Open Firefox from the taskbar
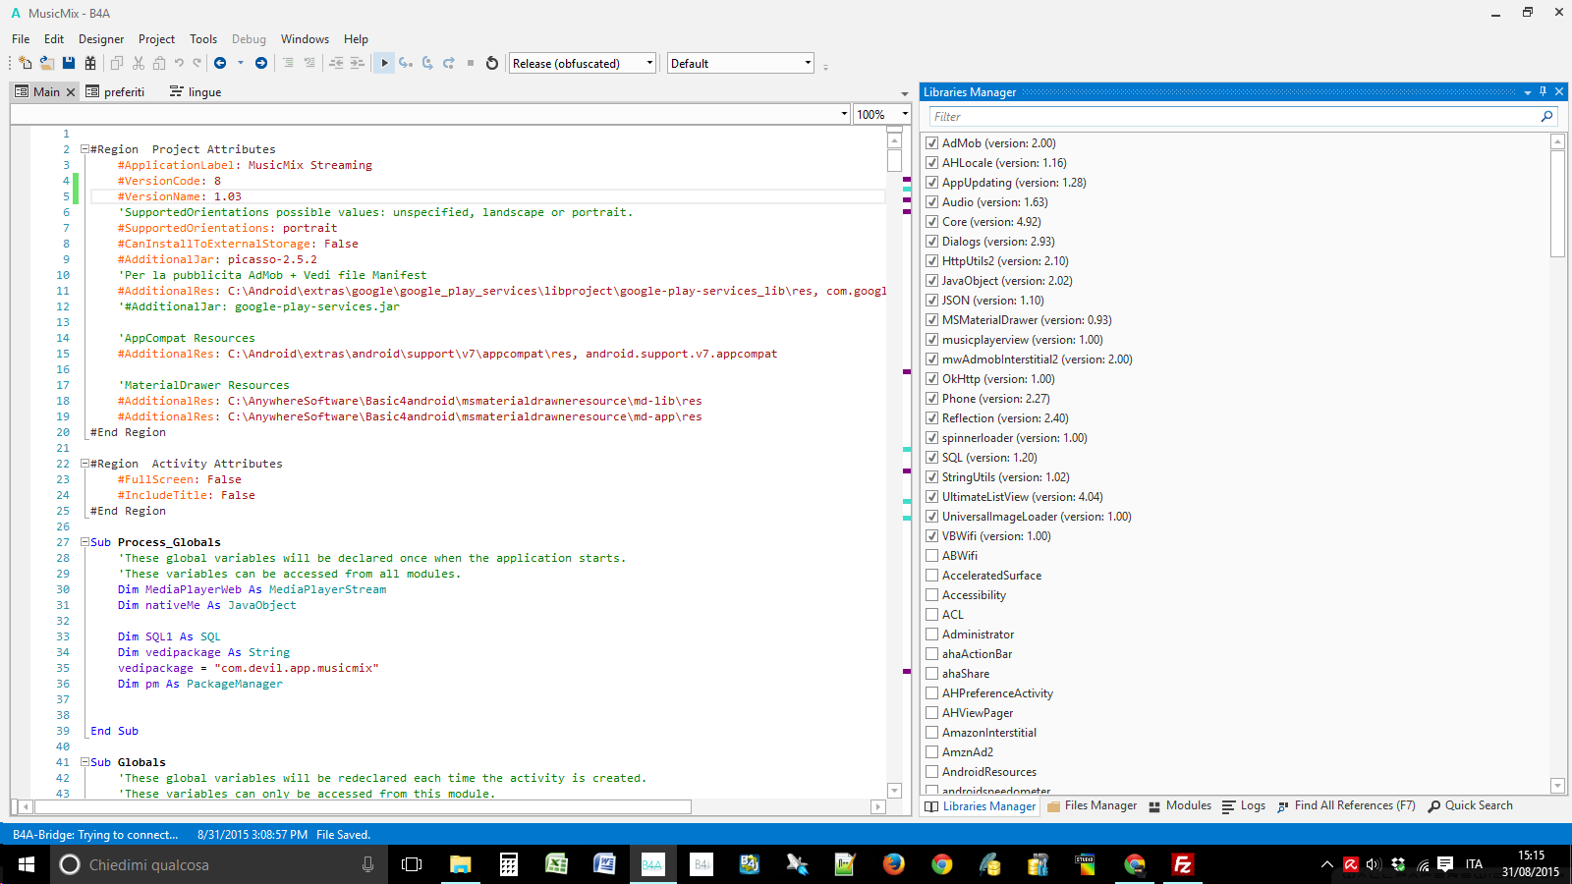 pyautogui.click(x=893, y=864)
